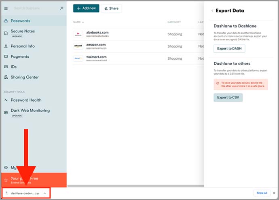279x200 pixels.
Task: Click Shopping category in amazon row
Action: (175, 46)
